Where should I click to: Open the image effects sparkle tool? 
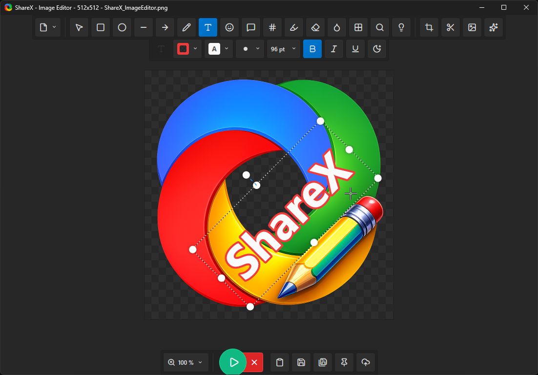click(494, 27)
